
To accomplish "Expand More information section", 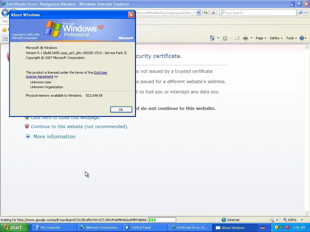I will pos(28,137).
